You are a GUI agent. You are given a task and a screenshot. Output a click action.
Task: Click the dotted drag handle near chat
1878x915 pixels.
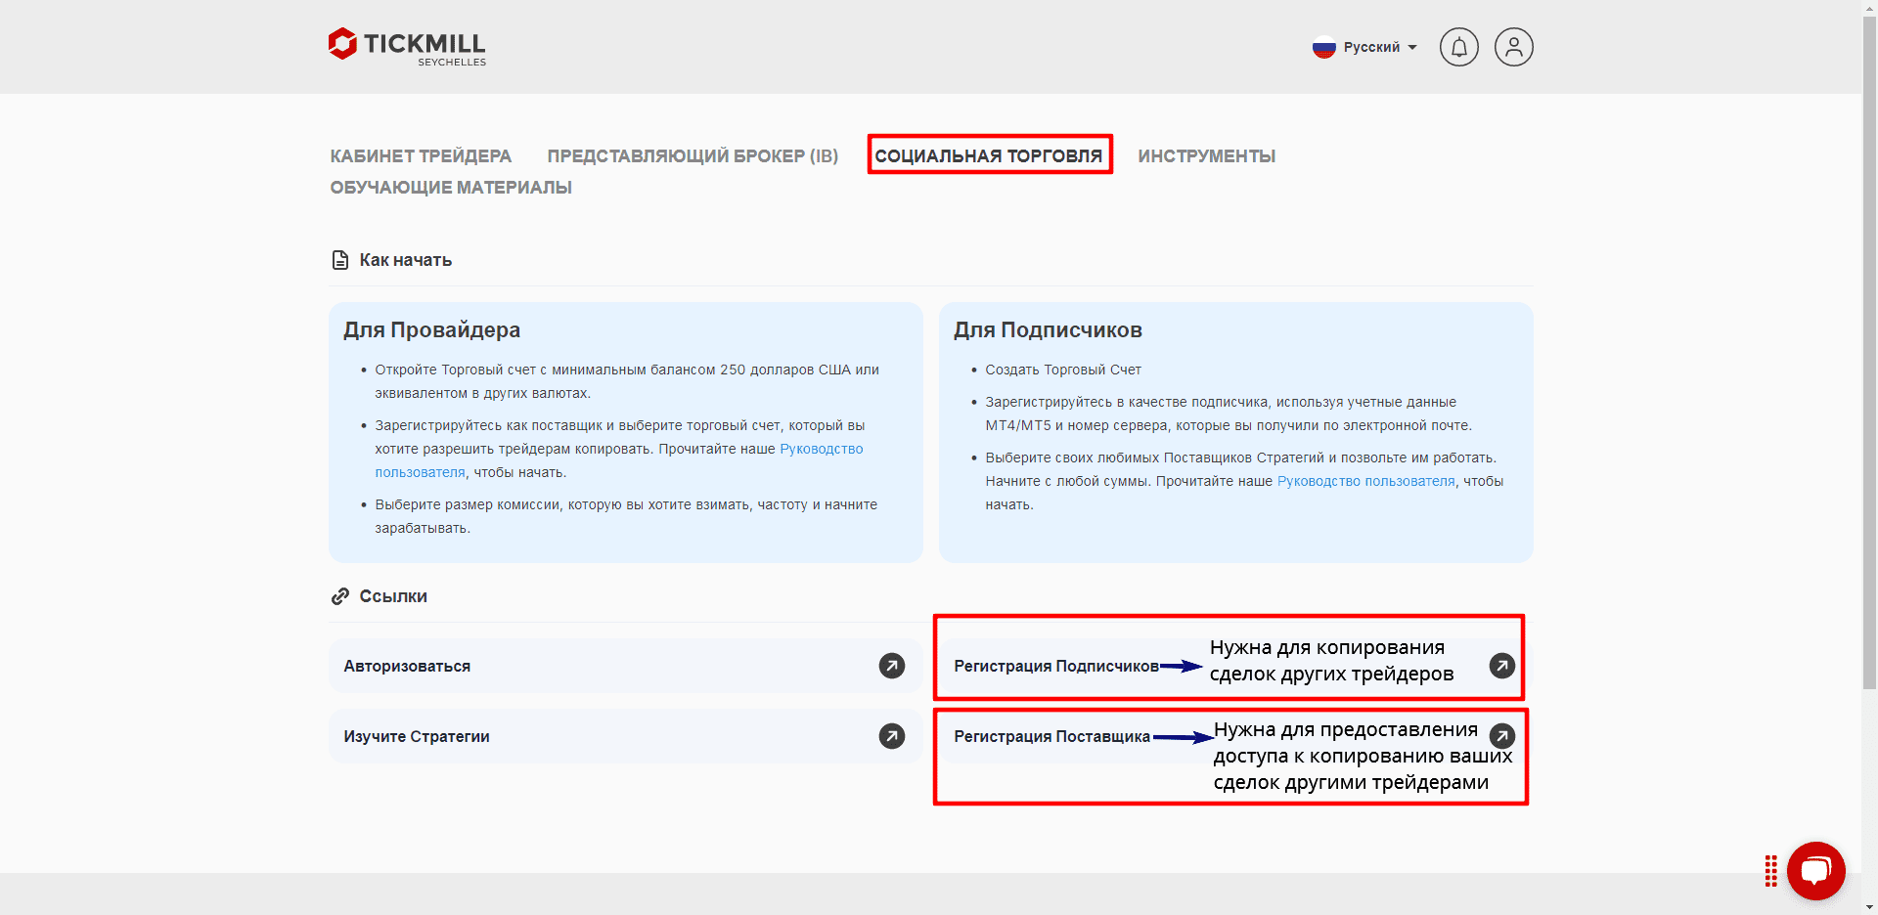tap(1770, 871)
